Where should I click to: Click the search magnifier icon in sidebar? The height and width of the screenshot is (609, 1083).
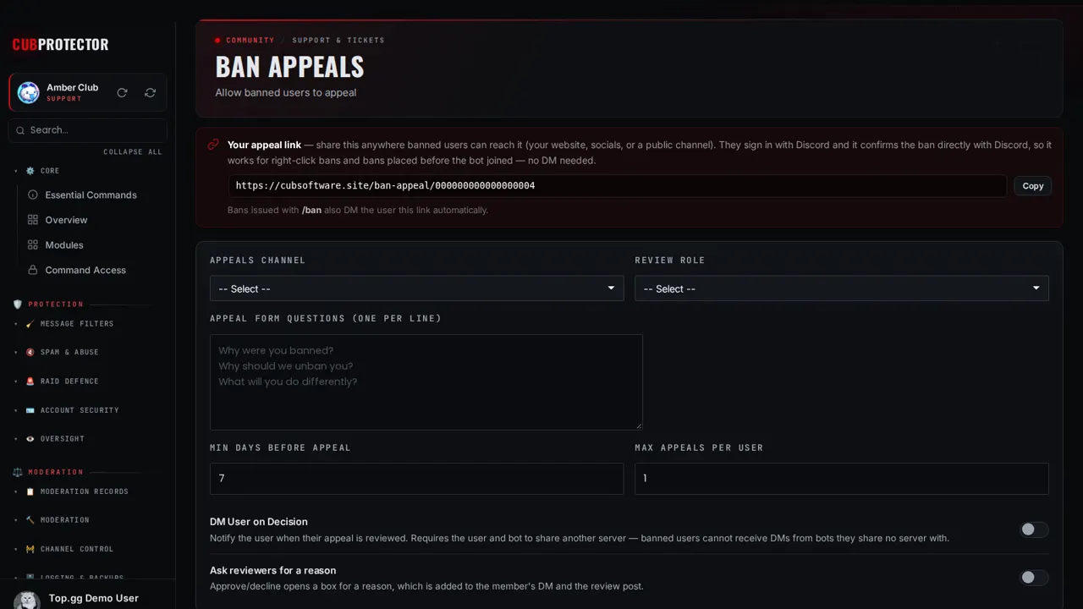tap(20, 130)
